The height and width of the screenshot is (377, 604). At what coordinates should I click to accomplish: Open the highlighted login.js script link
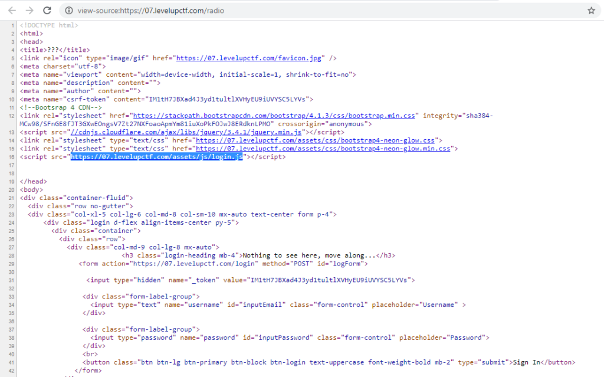[157, 157]
